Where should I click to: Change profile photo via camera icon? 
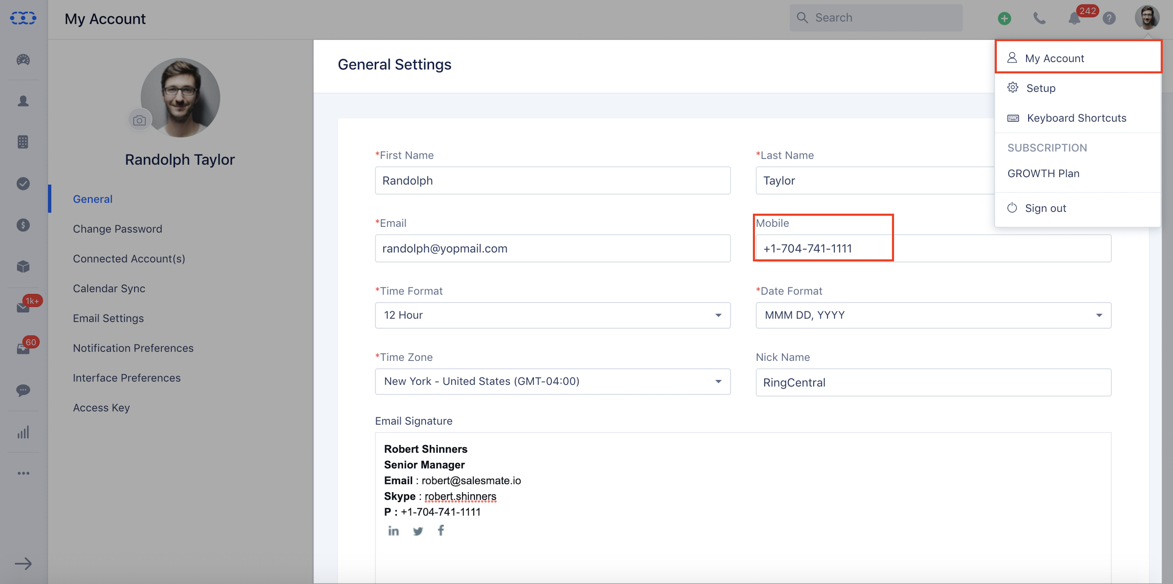[x=139, y=120]
